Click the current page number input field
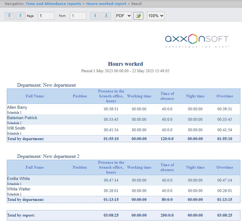 46,16
